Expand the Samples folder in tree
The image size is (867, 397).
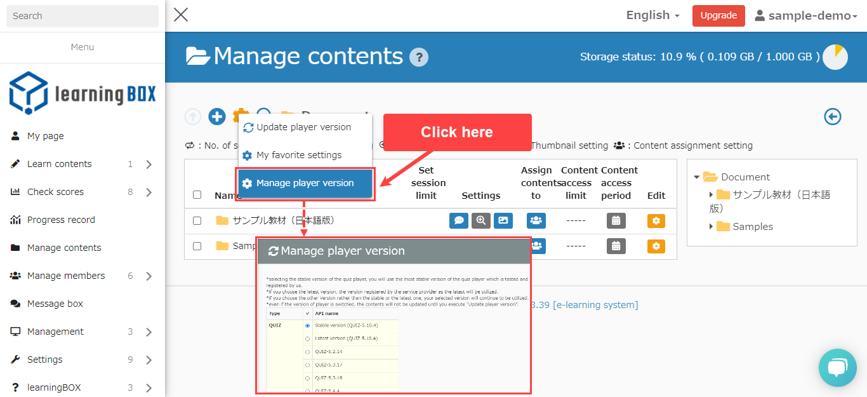coord(711,226)
